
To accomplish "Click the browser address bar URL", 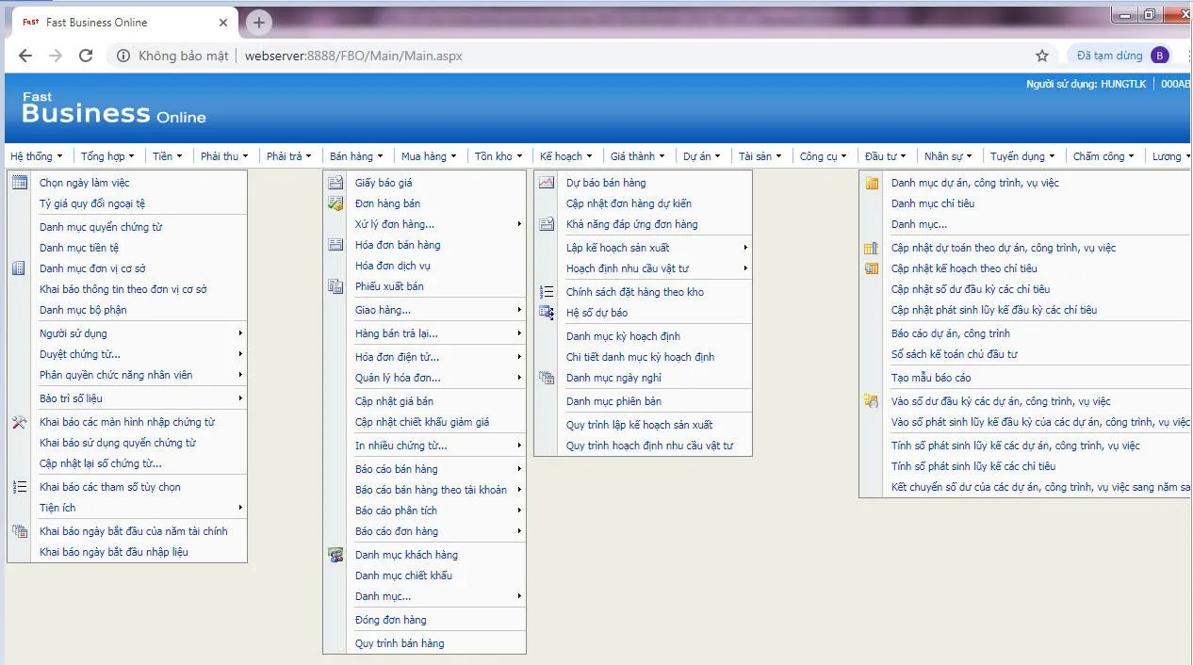I will (353, 56).
